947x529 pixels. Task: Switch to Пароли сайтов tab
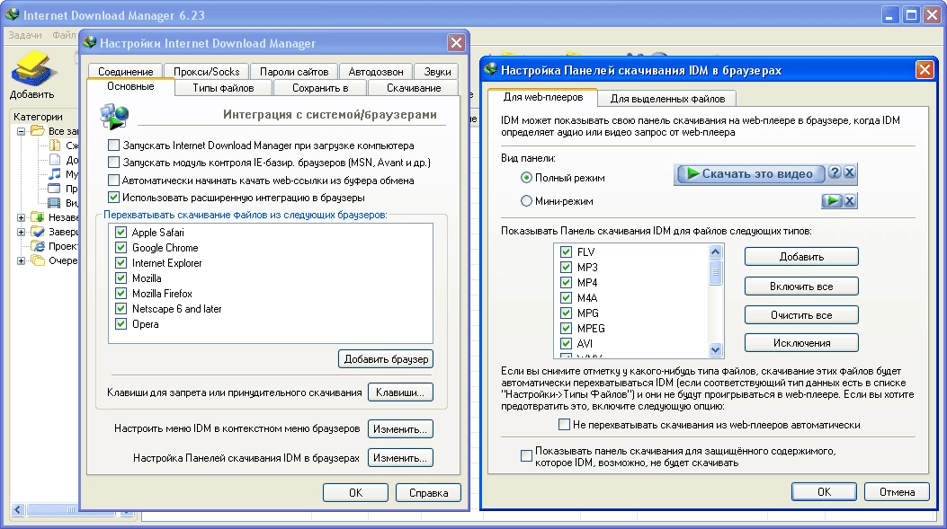[294, 71]
